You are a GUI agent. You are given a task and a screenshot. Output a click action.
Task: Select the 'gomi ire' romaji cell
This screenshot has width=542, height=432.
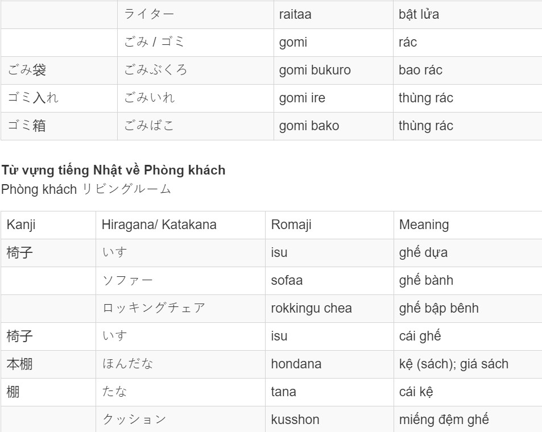click(x=334, y=98)
